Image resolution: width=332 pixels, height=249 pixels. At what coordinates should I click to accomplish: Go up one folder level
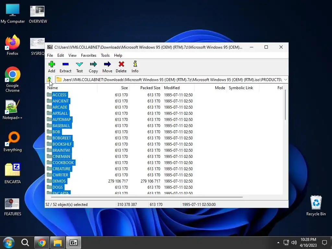pos(49,80)
